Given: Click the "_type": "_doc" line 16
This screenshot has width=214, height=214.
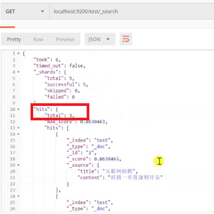Looking at the screenshot, I should pyautogui.click(x=88, y=147).
